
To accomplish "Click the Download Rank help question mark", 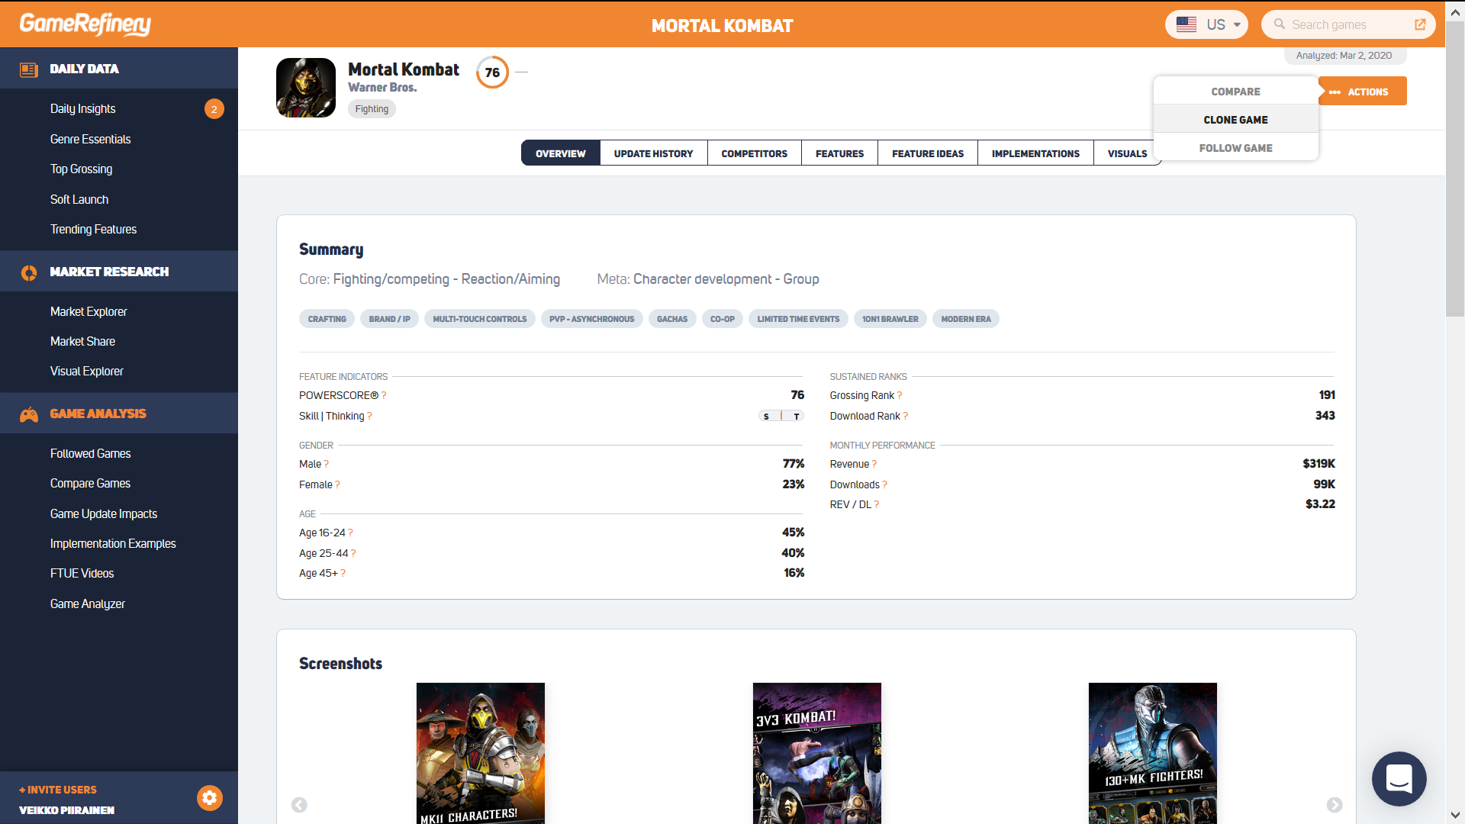I will tap(906, 417).
